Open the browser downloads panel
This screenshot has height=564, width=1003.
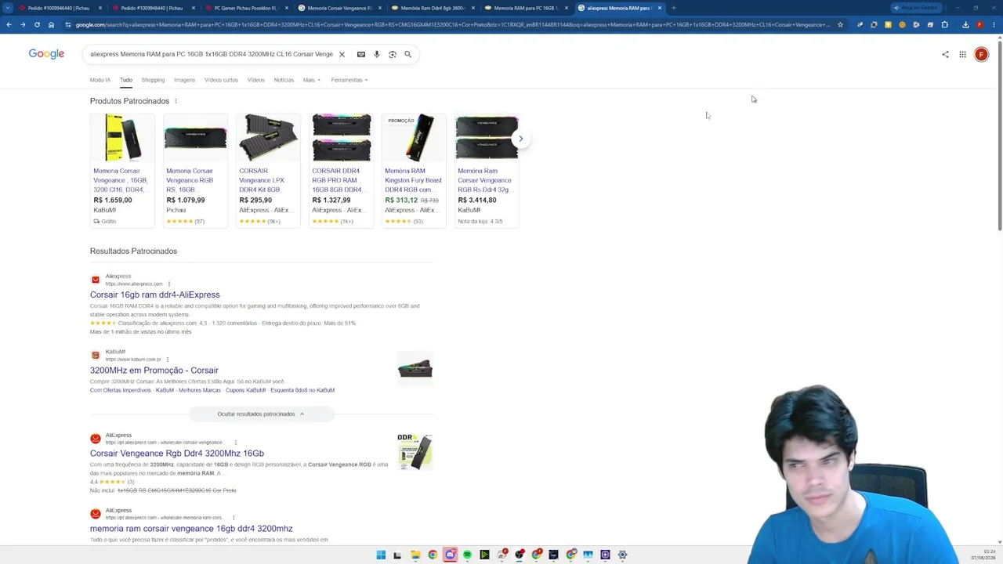click(x=965, y=24)
